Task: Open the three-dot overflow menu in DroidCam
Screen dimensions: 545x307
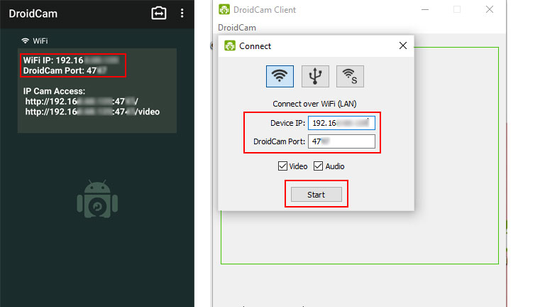Action: 182,14
